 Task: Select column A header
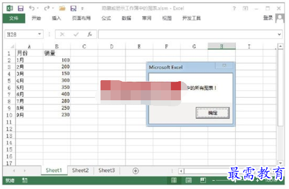[x=29, y=47]
